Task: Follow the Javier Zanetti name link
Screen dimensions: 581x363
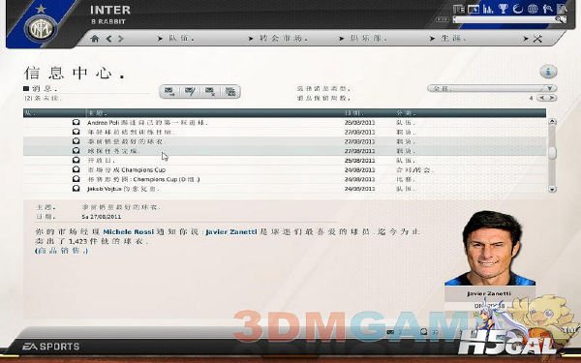Action: [x=231, y=232]
